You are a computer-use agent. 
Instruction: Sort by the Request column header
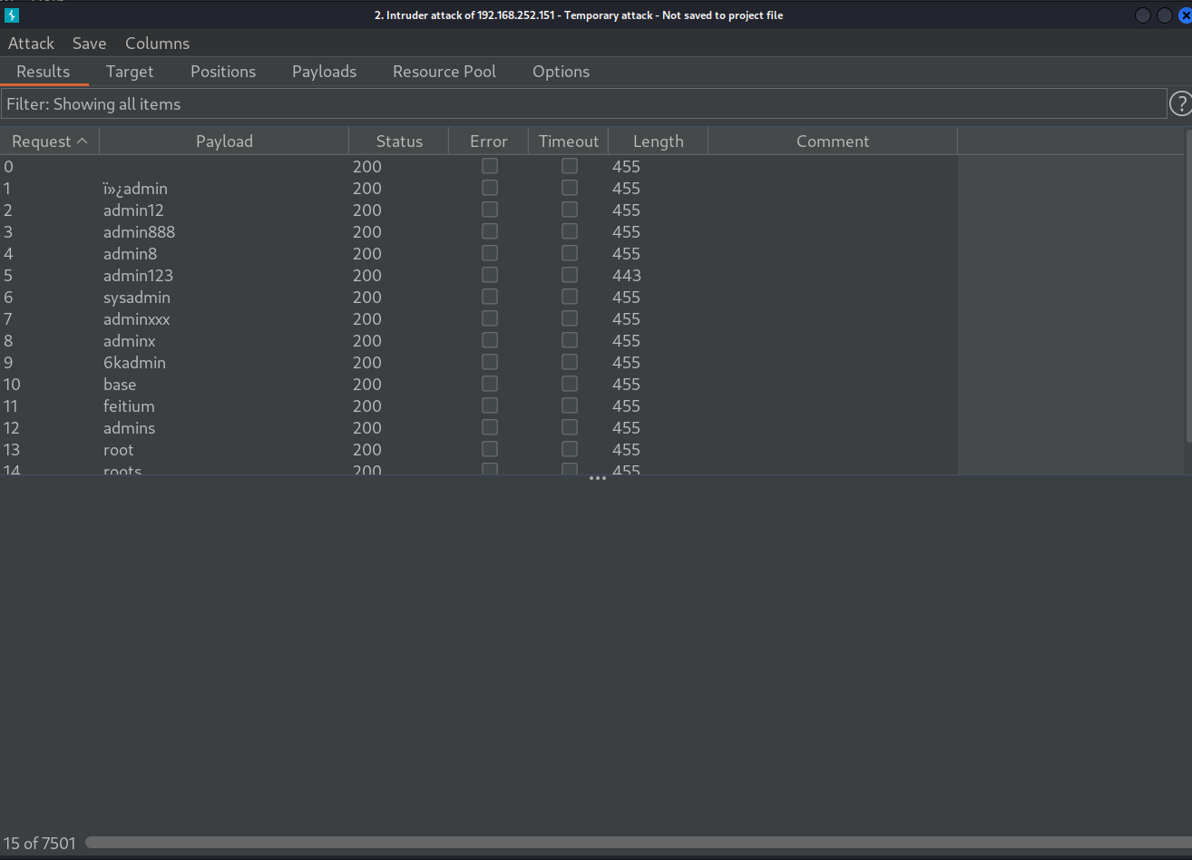50,142
